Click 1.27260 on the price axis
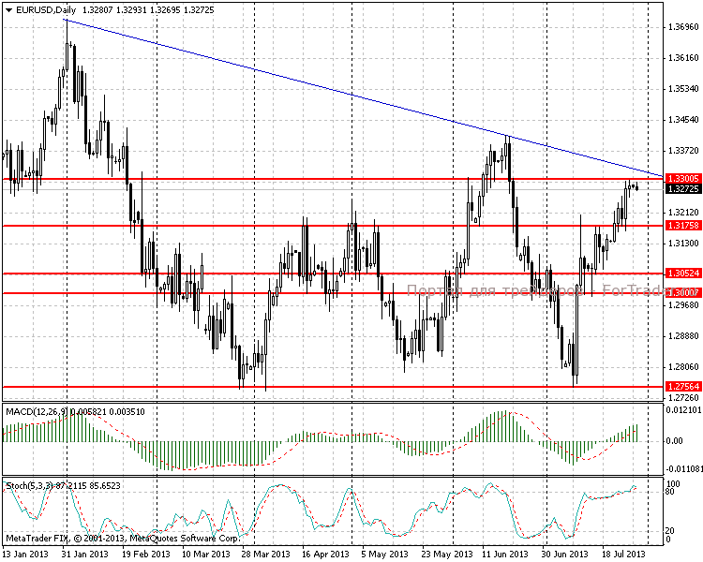Viewport: 703px width, 562px height. click(x=683, y=398)
